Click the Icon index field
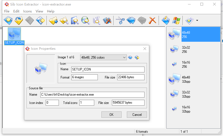The width and height of the screenshot is (223, 136). (52, 103)
